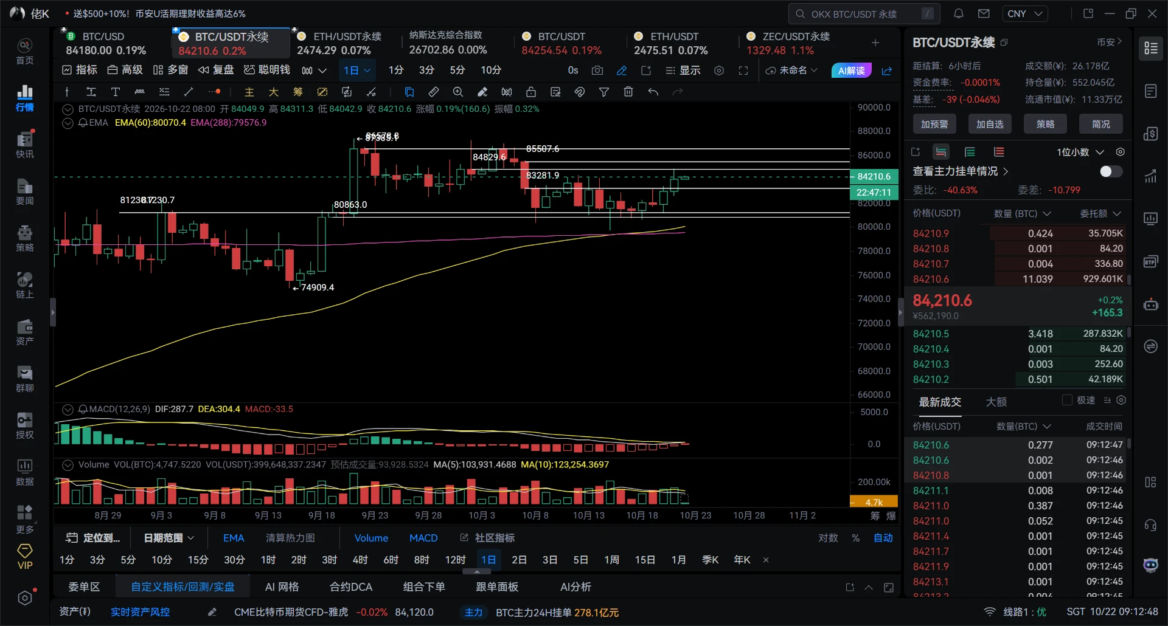
Task: Check the 极速 checkbox in latest trades
Action: [x=1067, y=400]
